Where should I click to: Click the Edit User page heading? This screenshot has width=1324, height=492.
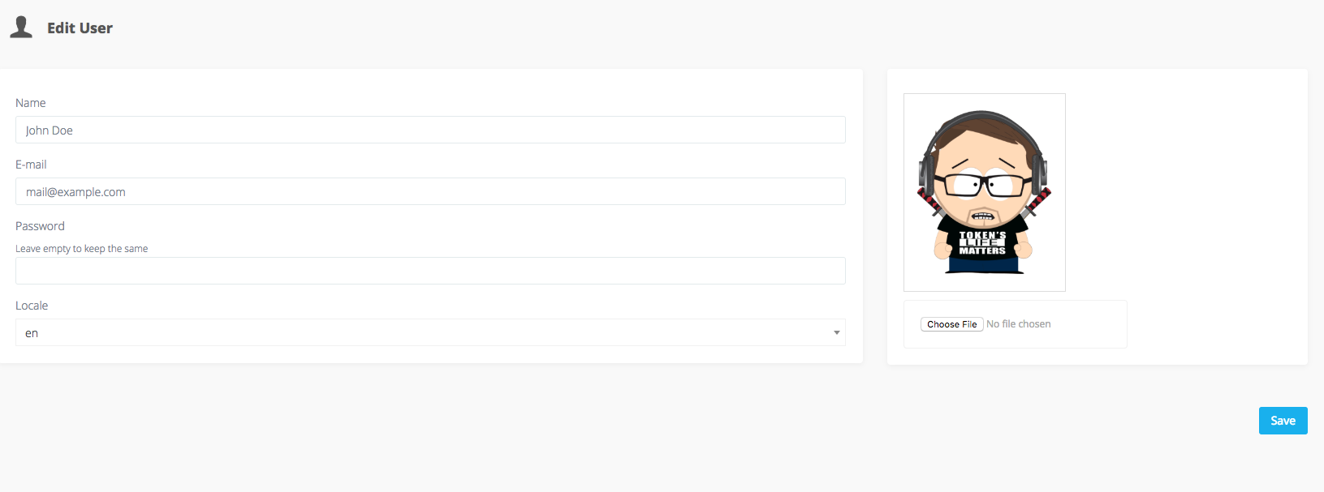(80, 28)
